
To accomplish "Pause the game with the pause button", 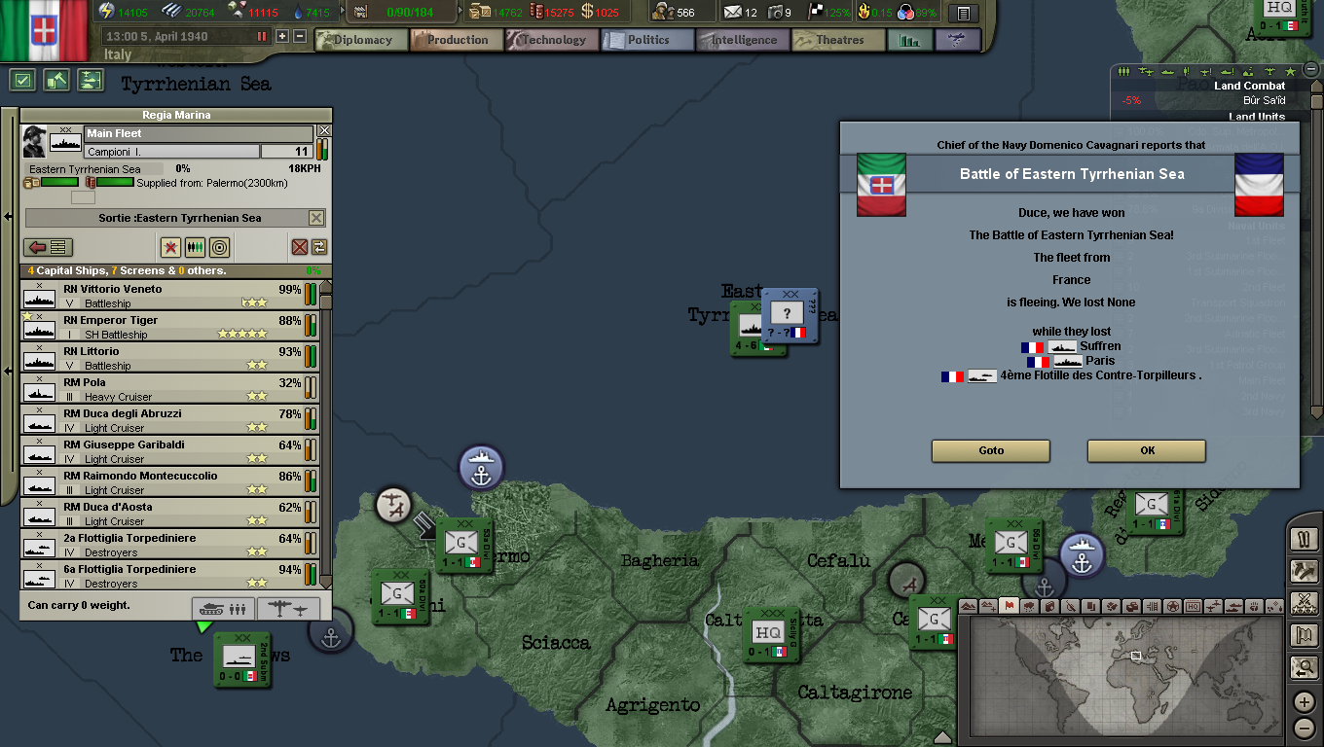I will coord(261,36).
